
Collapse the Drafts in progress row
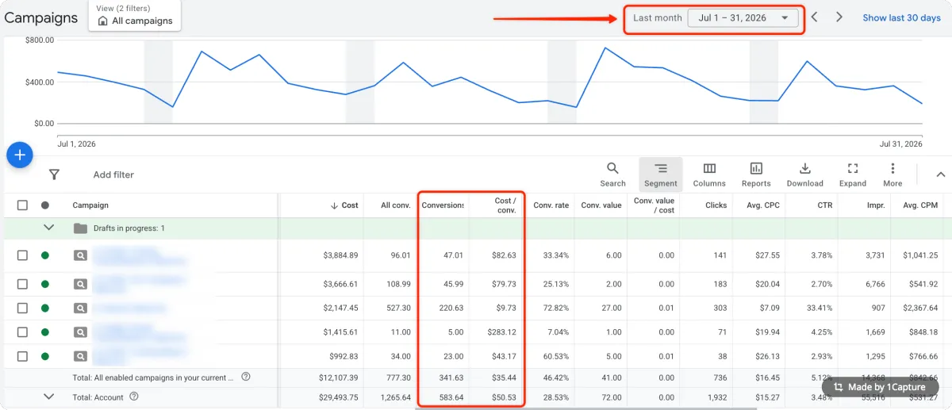(49, 228)
